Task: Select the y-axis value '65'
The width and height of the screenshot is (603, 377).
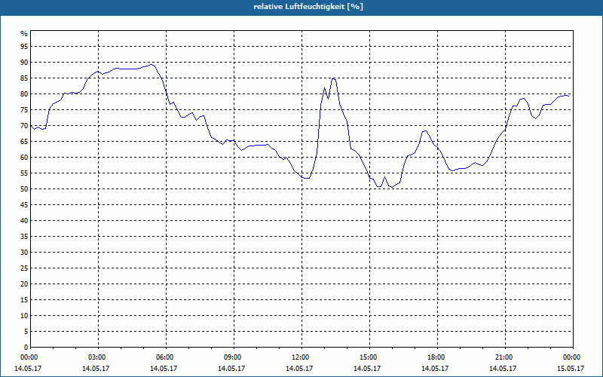Action: click(x=24, y=142)
